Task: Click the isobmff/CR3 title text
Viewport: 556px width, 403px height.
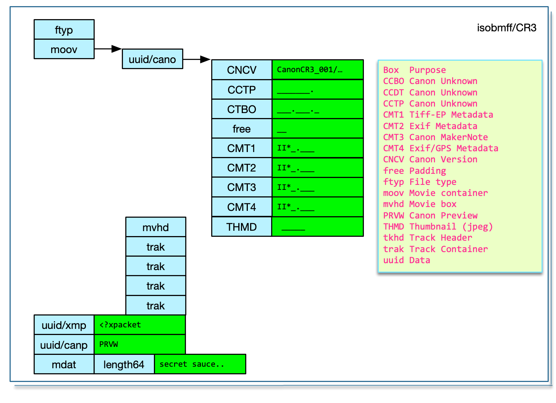Action: [506, 28]
